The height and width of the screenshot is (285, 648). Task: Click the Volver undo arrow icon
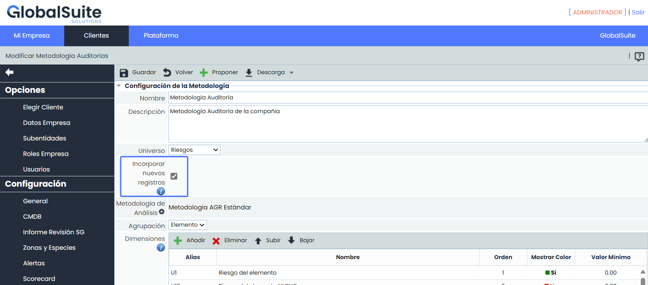(167, 72)
